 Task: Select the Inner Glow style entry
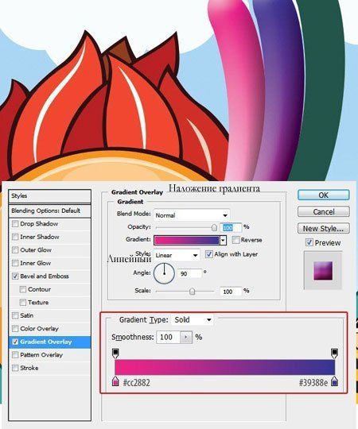tap(35, 263)
